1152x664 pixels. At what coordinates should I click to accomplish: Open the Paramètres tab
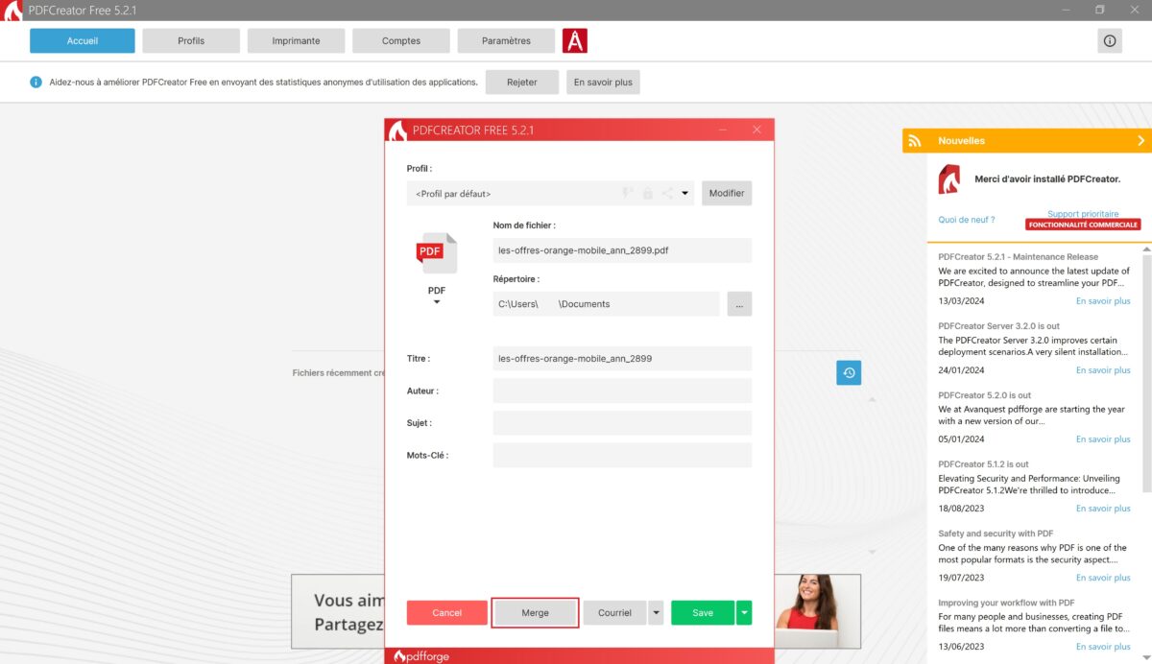pos(506,41)
